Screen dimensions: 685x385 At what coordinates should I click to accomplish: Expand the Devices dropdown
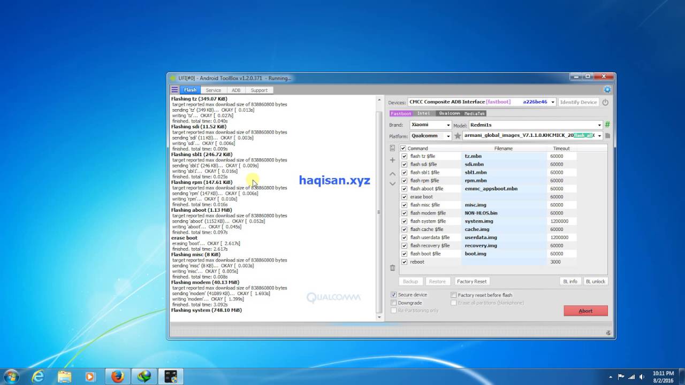pos(552,102)
